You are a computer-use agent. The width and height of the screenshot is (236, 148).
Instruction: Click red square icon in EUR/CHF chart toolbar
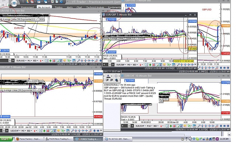click(174, 126)
